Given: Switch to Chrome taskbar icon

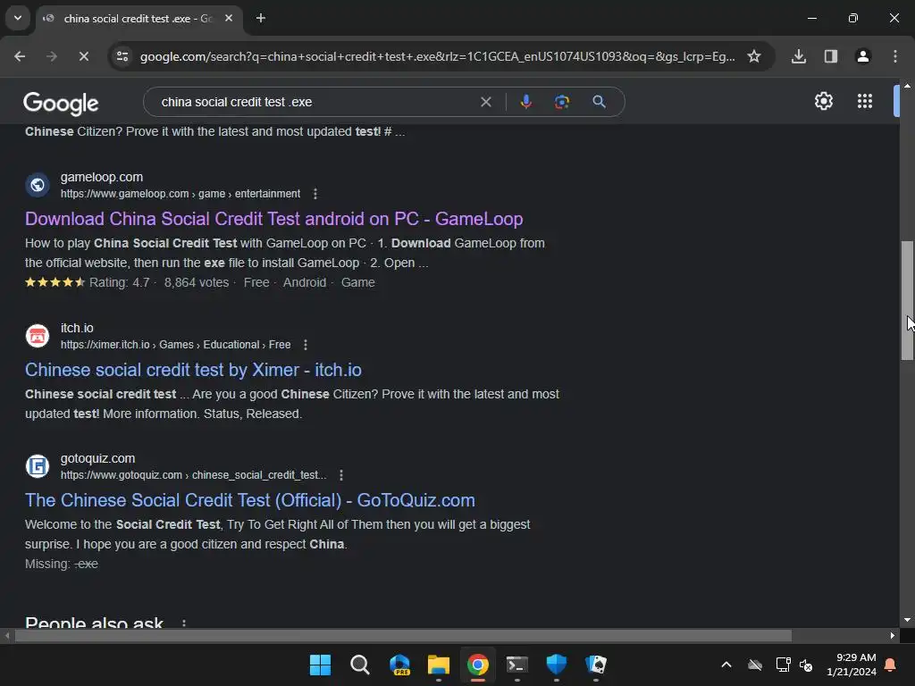Looking at the screenshot, I should coord(478,665).
